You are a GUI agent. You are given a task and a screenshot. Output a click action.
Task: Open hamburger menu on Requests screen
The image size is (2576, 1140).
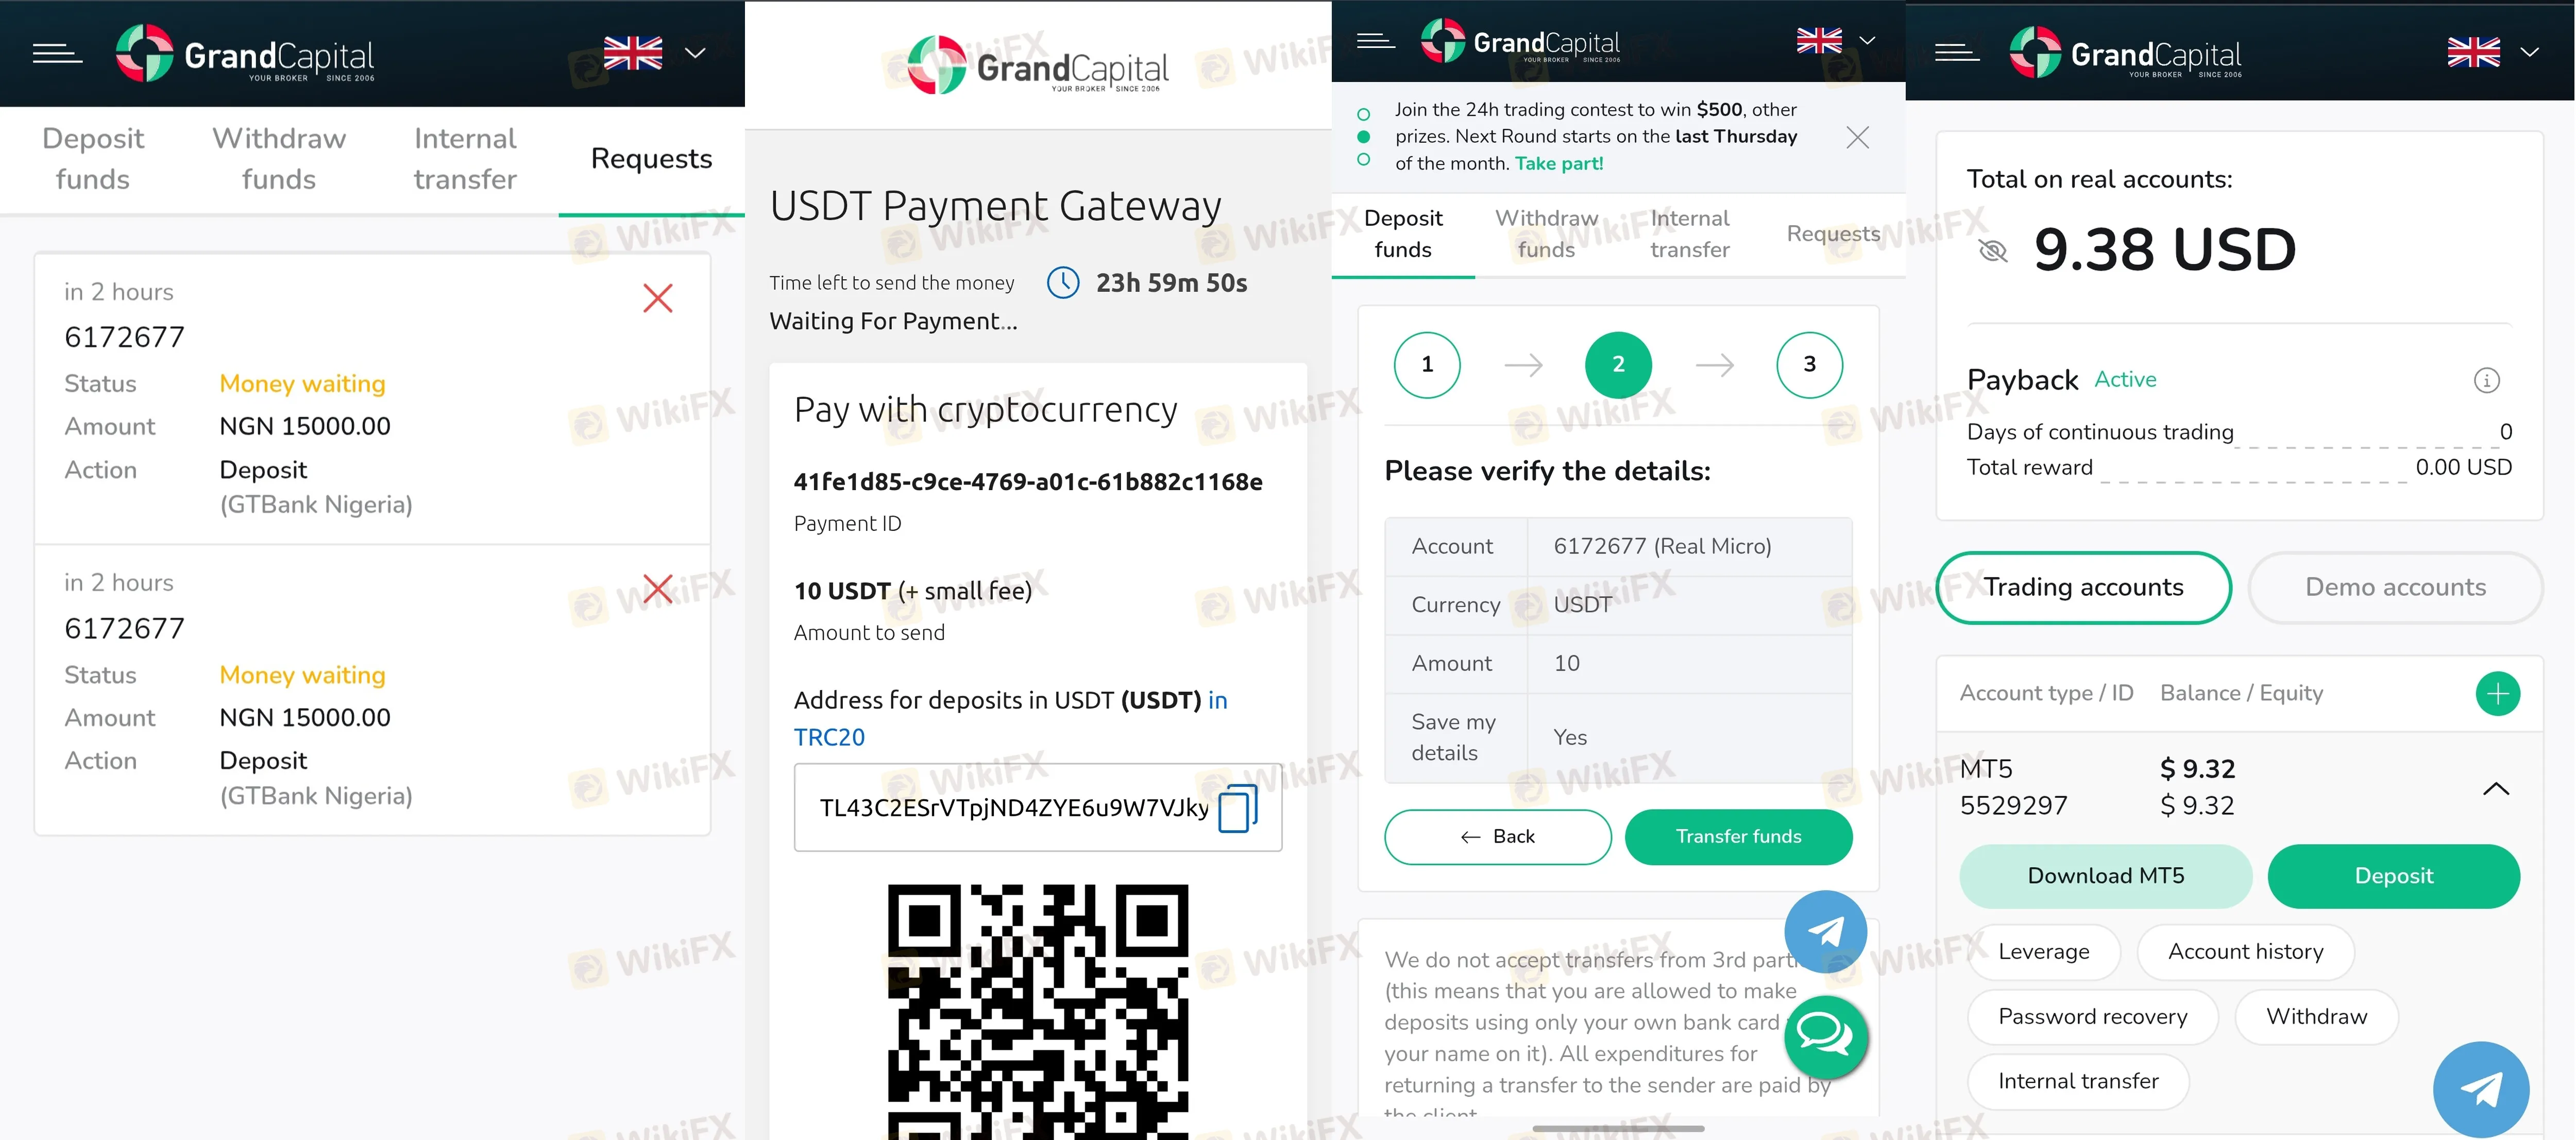[57, 53]
